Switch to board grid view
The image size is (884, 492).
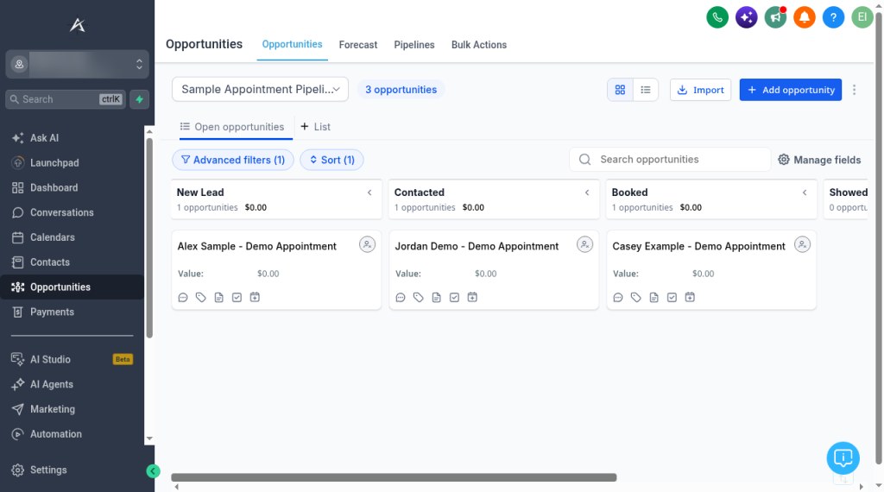point(620,90)
